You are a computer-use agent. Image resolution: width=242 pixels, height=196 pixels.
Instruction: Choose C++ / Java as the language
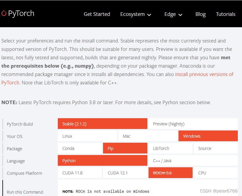[193, 160]
